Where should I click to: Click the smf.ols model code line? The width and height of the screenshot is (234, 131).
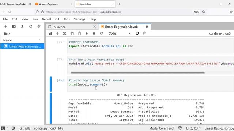151,64
